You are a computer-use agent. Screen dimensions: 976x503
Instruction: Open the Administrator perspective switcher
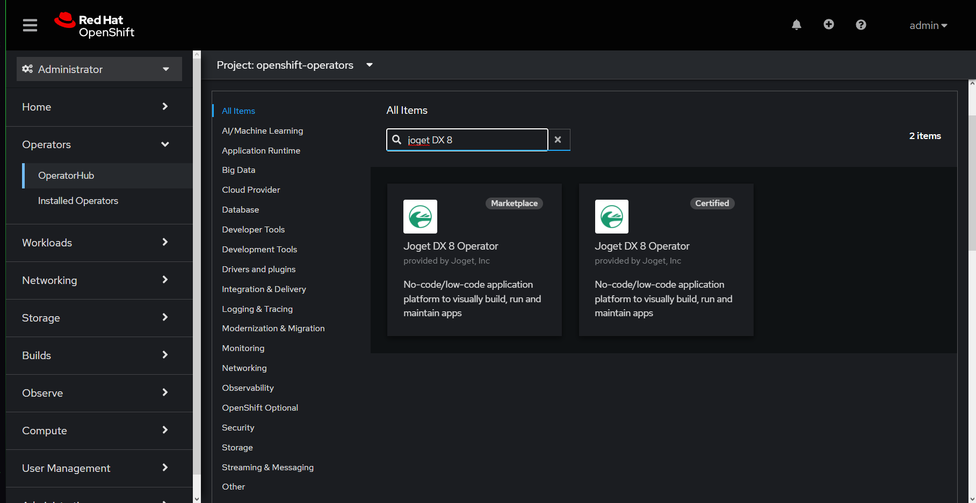point(99,69)
